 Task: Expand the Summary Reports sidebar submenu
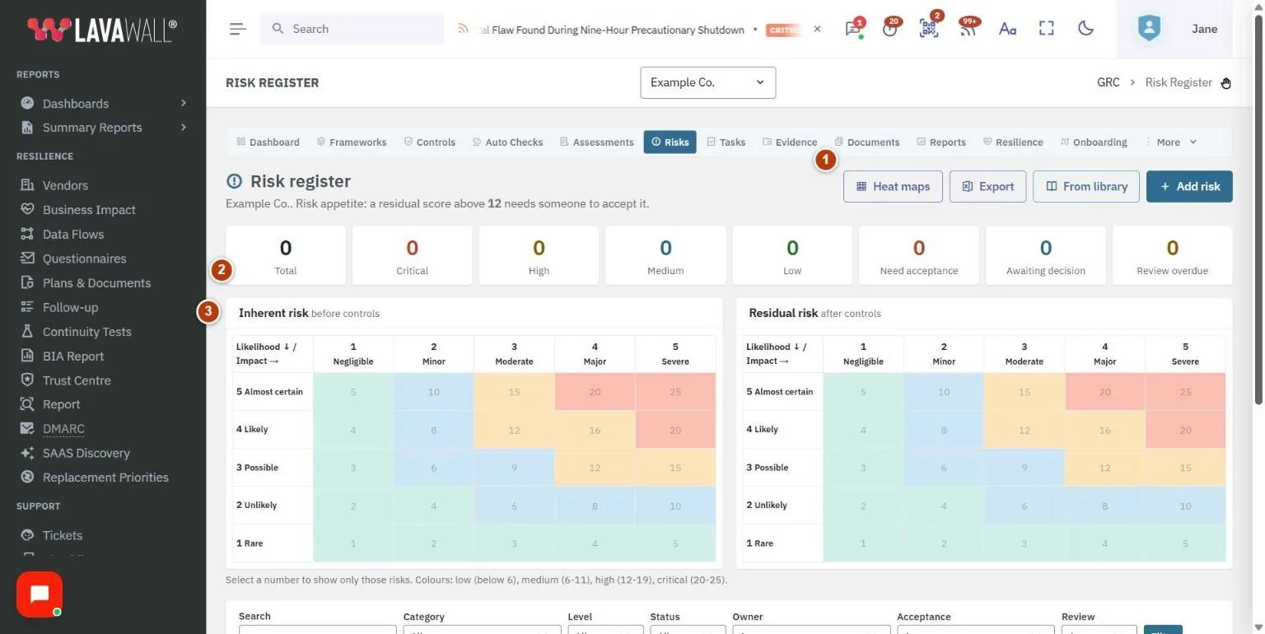(183, 127)
